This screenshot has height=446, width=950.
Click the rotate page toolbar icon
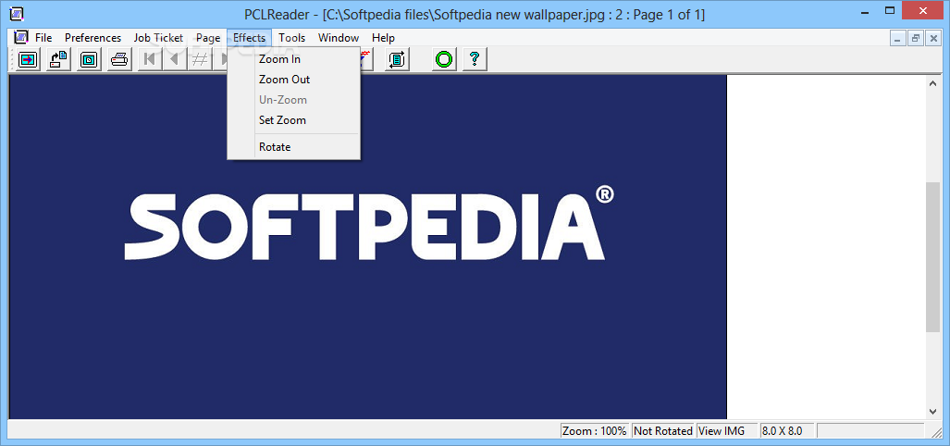click(x=398, y=59)
